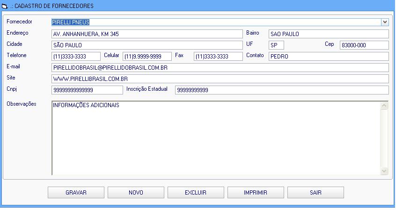Screen dimensions: 396x210
Task: Click the Site URL field
Action: [x=220, y=79]
